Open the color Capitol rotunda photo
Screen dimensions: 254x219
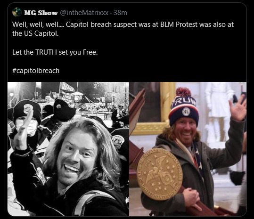point(188,149)
